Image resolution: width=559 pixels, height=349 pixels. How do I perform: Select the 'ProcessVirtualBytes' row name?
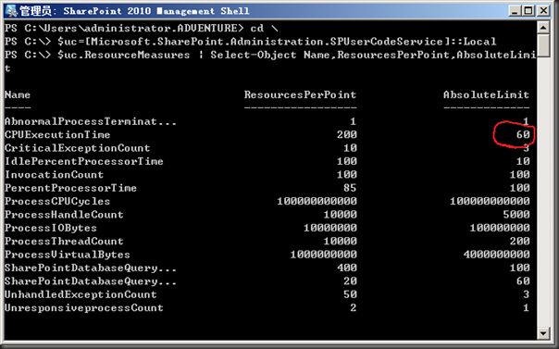point(68,255)
